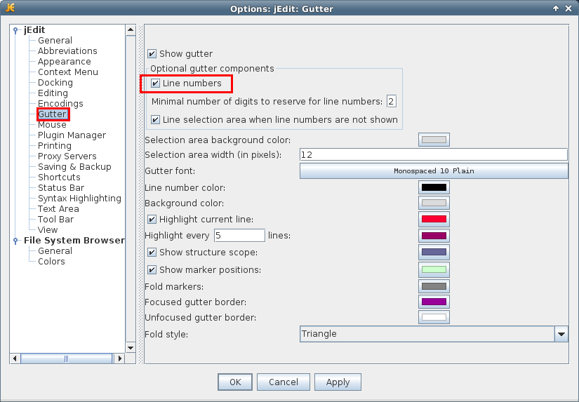Open the View options pane
579x402 pixels.
(x=48, y=230)
